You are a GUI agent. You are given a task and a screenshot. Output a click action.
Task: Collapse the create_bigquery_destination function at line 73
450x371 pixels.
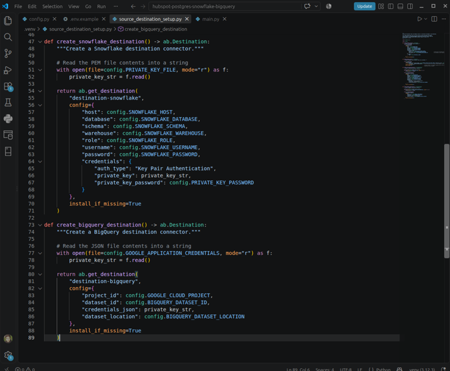tap(40, 225)
